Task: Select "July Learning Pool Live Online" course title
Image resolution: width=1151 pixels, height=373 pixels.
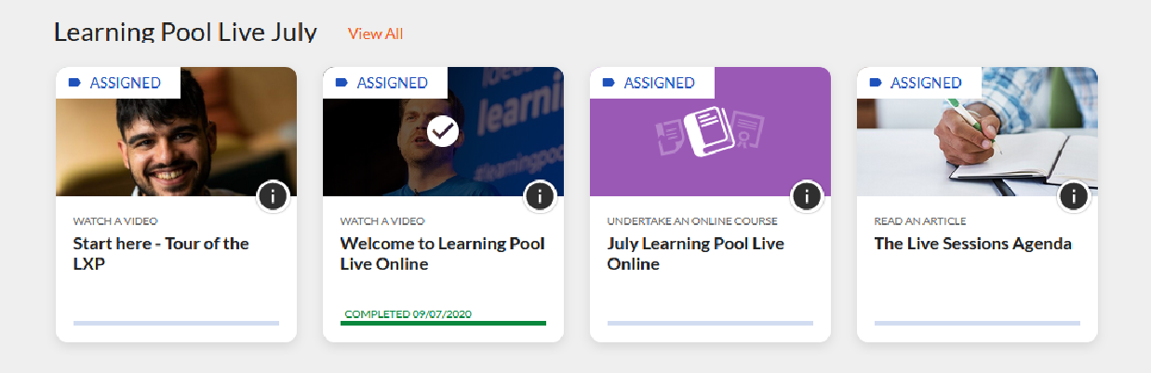Action: 695,253
